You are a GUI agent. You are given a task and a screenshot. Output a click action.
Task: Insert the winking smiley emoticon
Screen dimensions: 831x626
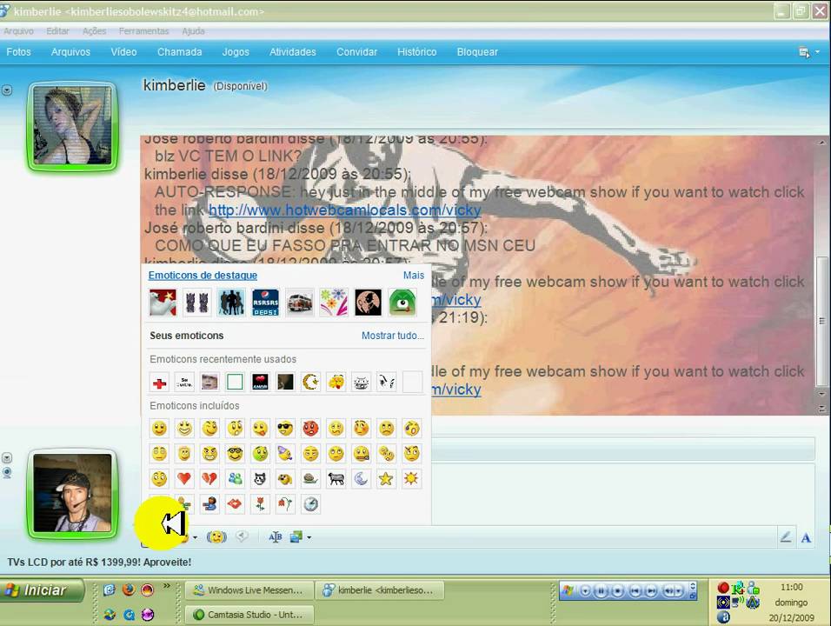coord(209,429)
